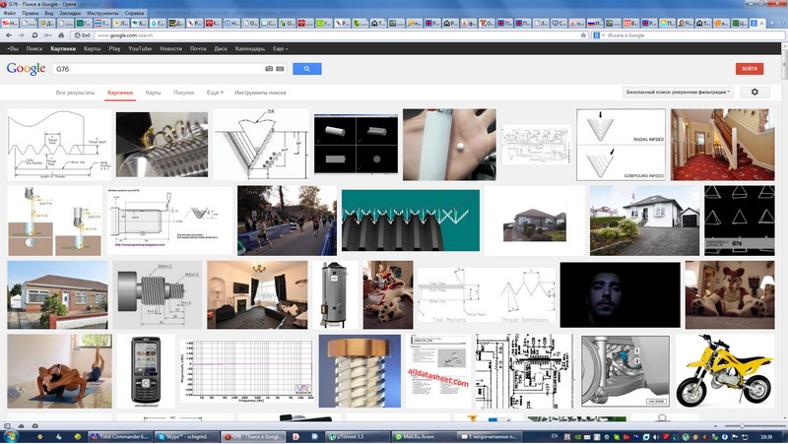Open the on-screen keyboard icon in search box
The width and height of the screenshot is (788, 444).
coord(280,69)
